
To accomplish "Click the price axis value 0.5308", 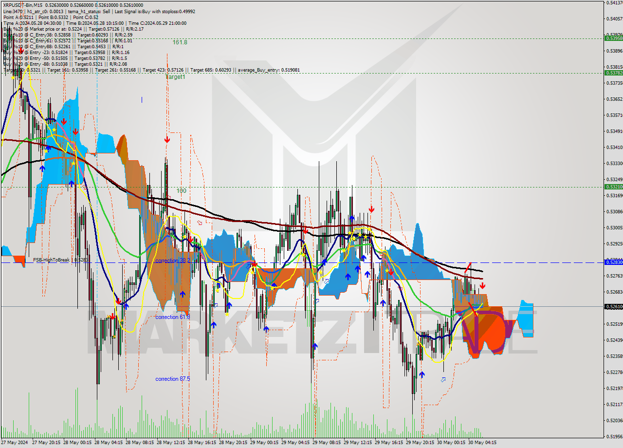I will click(x=614, y=211).
